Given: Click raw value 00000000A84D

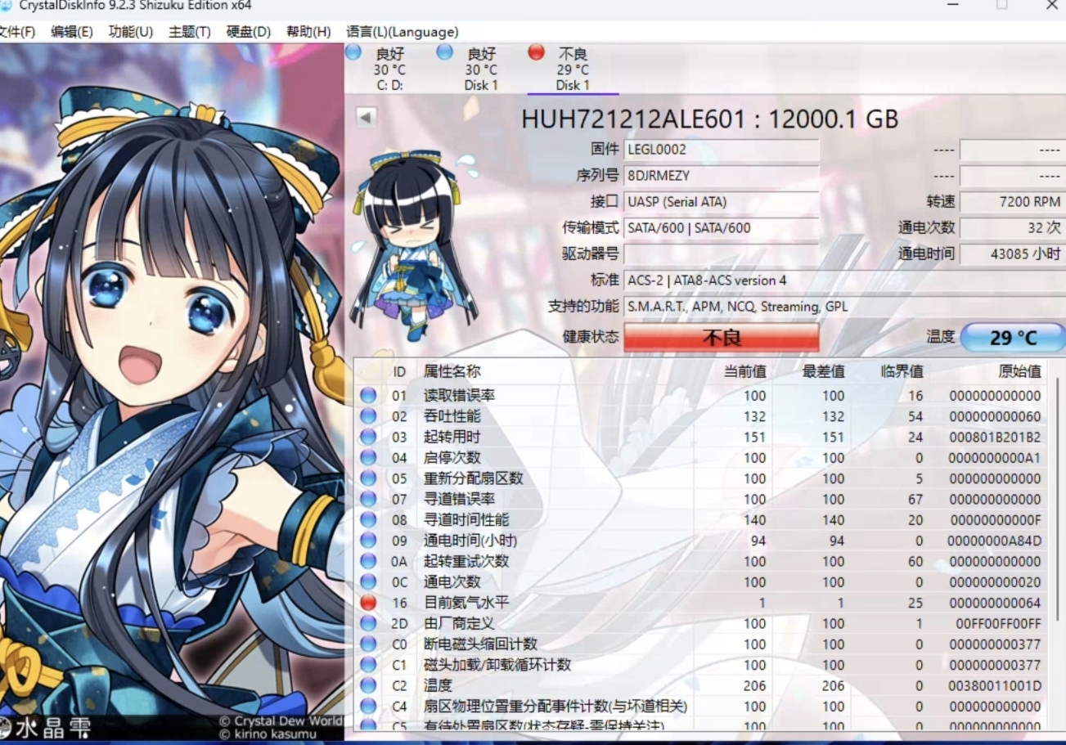Looking at the screenshot, I should [x=994, y=541].
